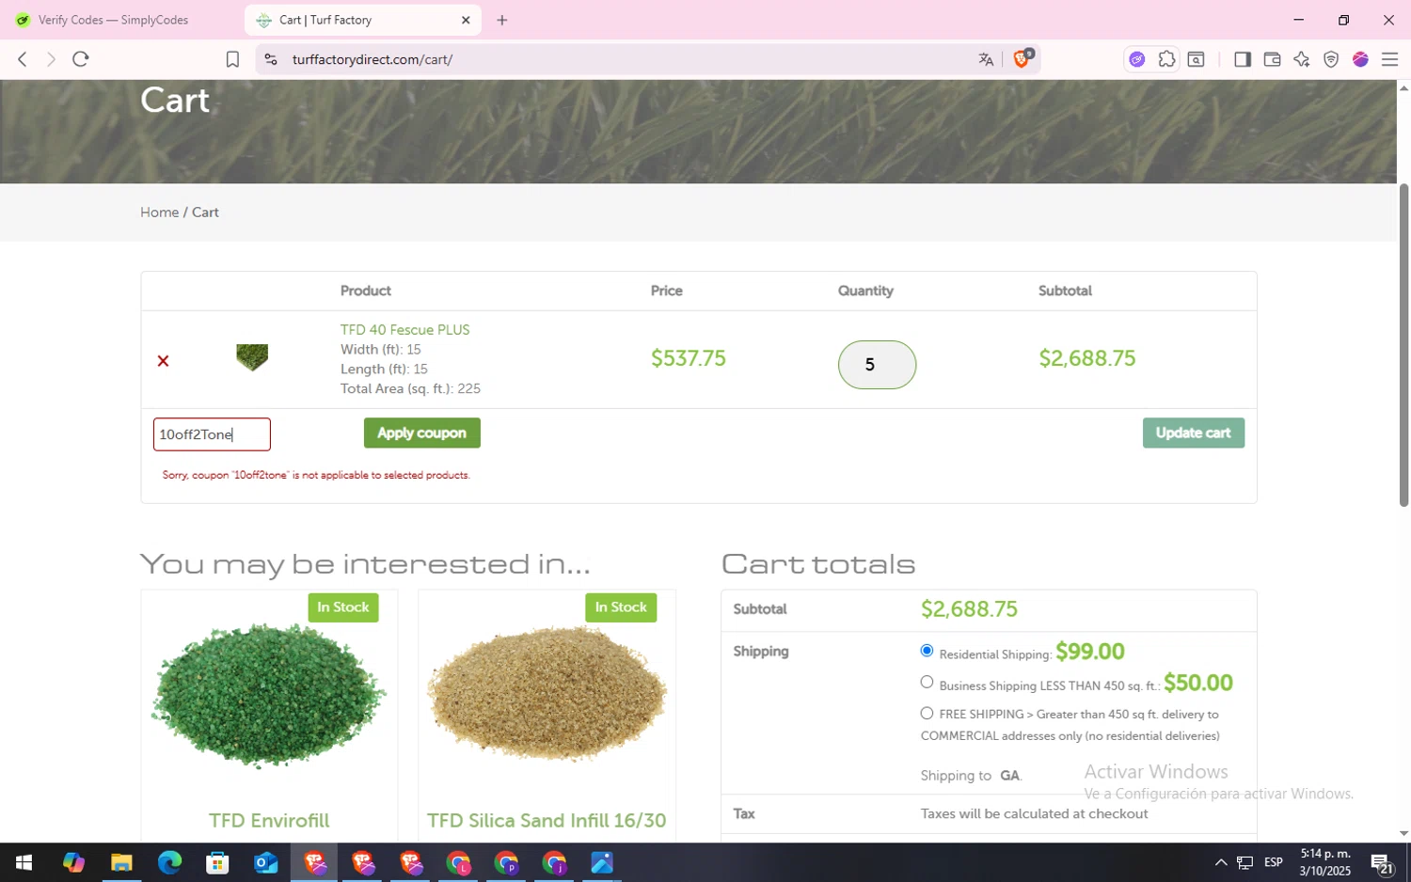Show hidden system tray icons
The width and height of the screenshot is (1411, 882).
coord(1221,862)
